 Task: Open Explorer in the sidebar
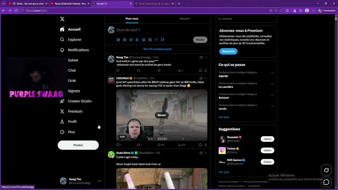71,40
